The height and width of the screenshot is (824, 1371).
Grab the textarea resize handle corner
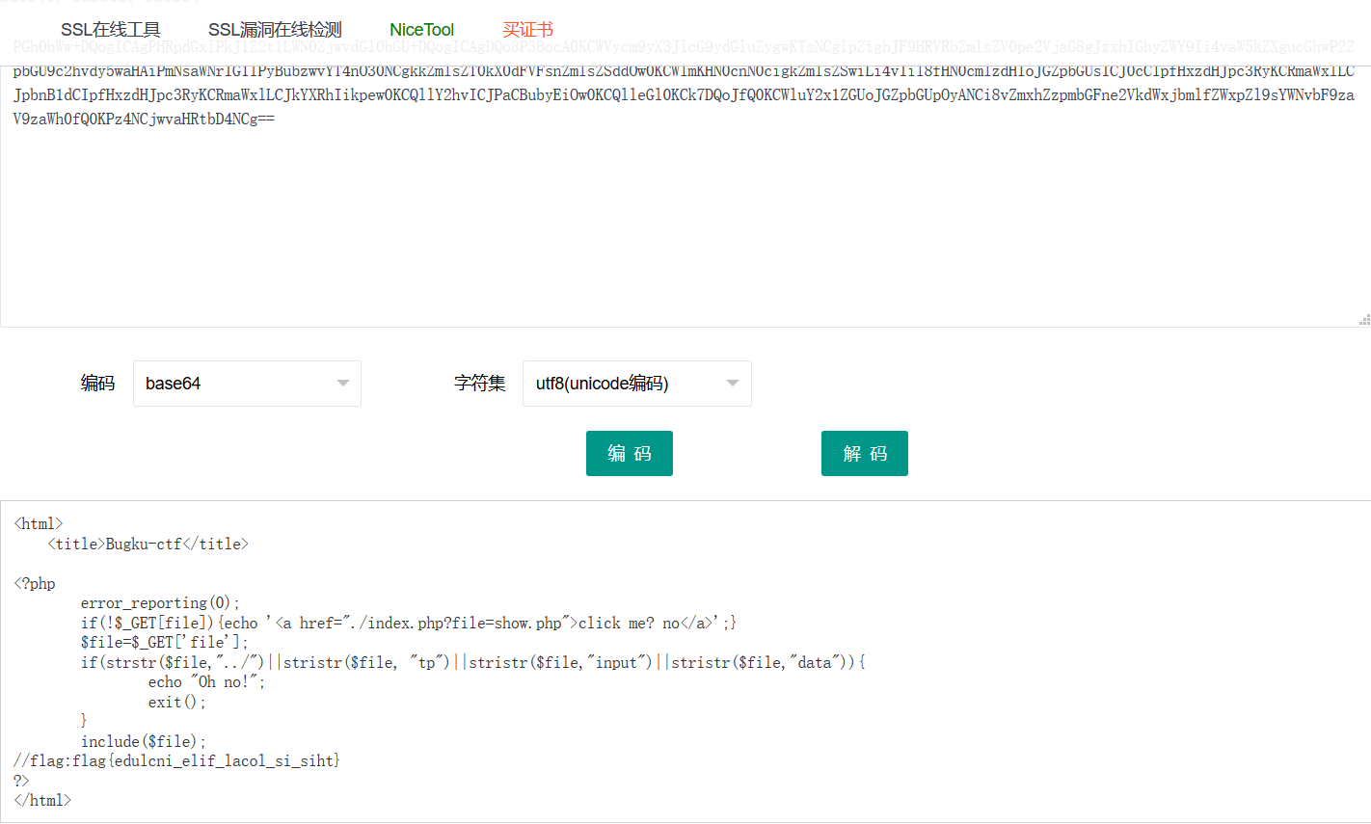1364,320
